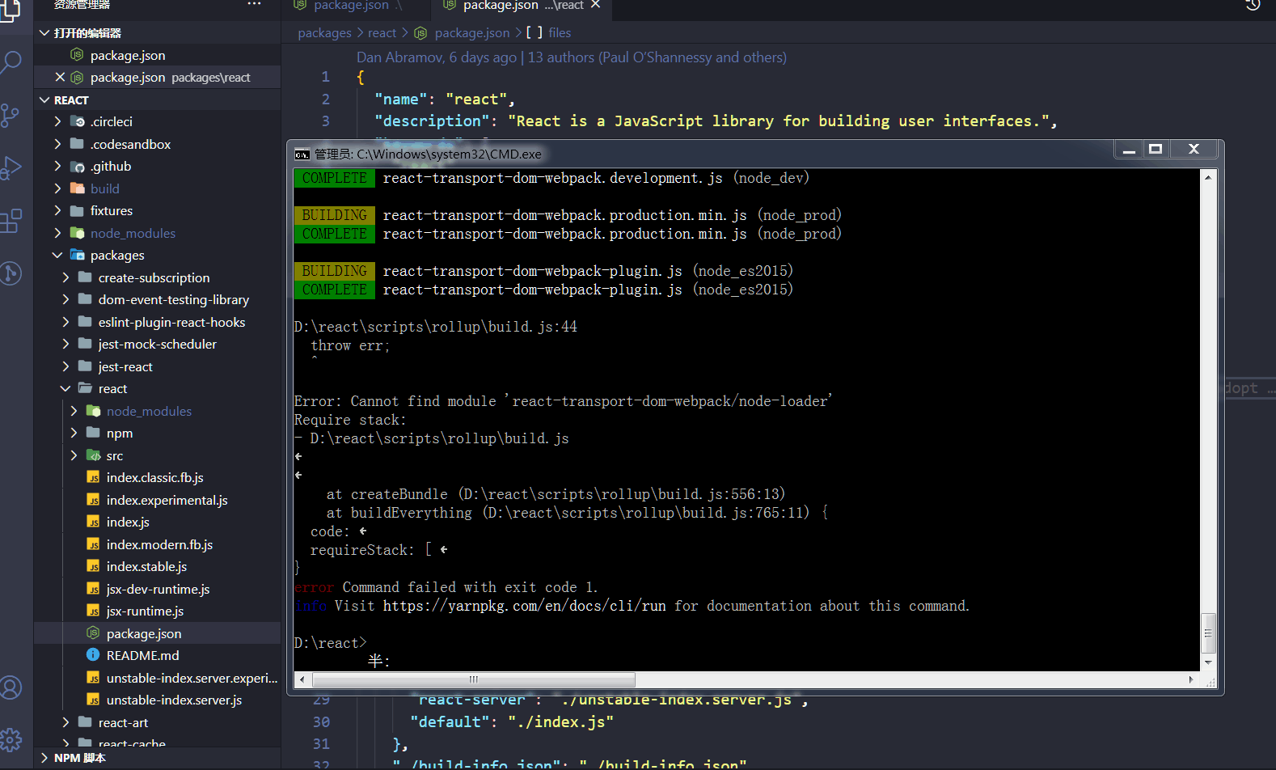Click the CMD horizontal scroll left arrow
The width and height of the screenshot is (1276, 770).
point(302,679)
